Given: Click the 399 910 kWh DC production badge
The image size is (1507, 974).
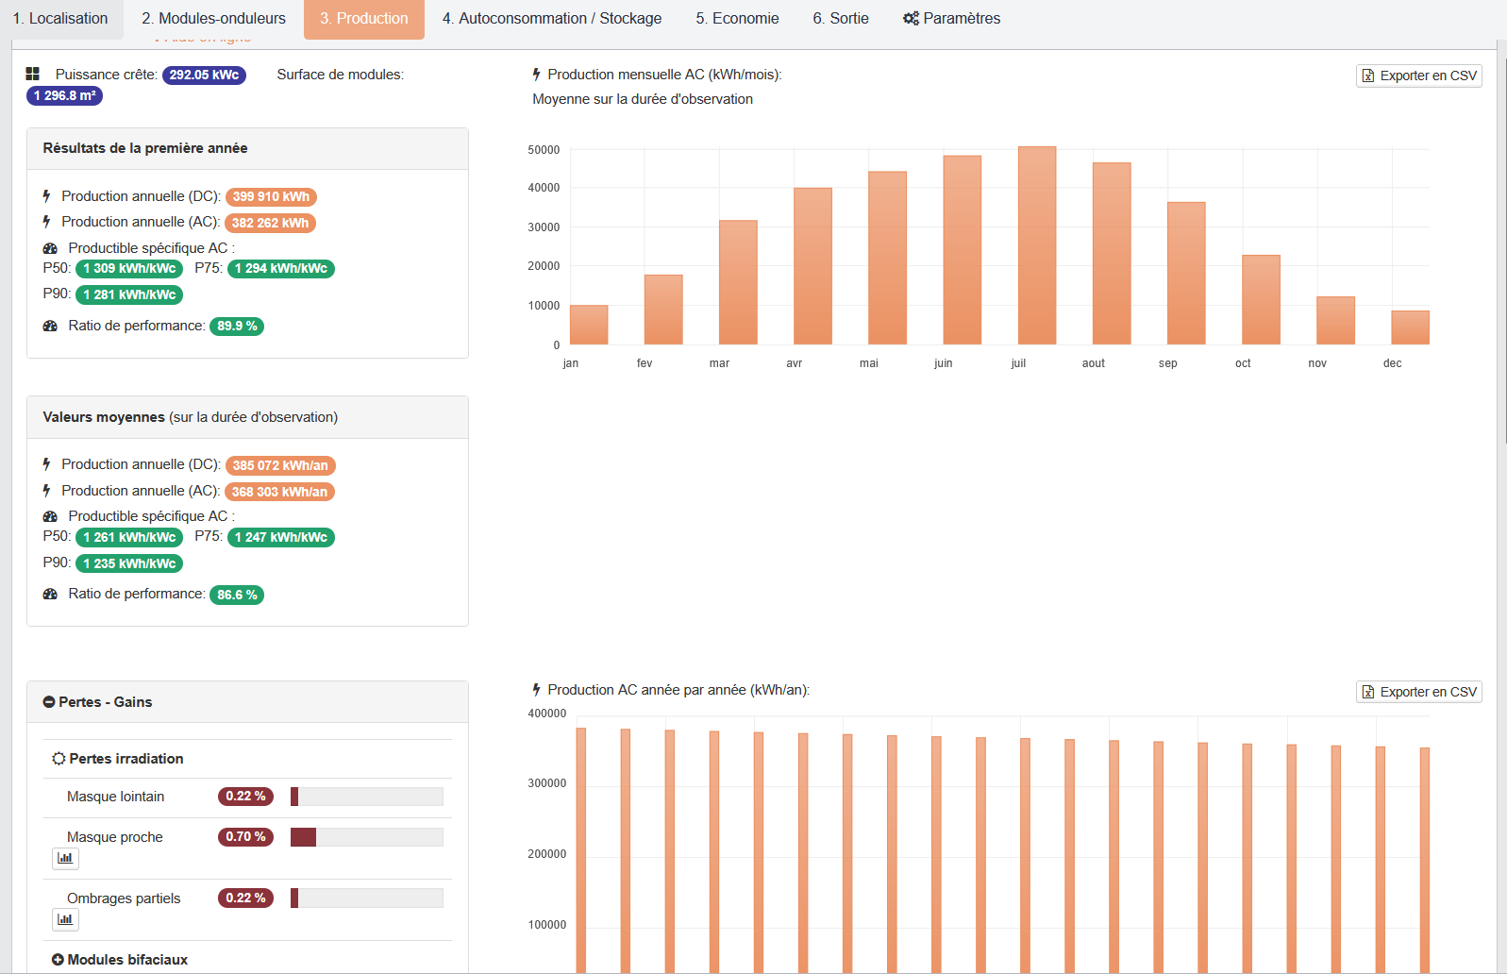Looking at the screenshot, I should 271,197.
